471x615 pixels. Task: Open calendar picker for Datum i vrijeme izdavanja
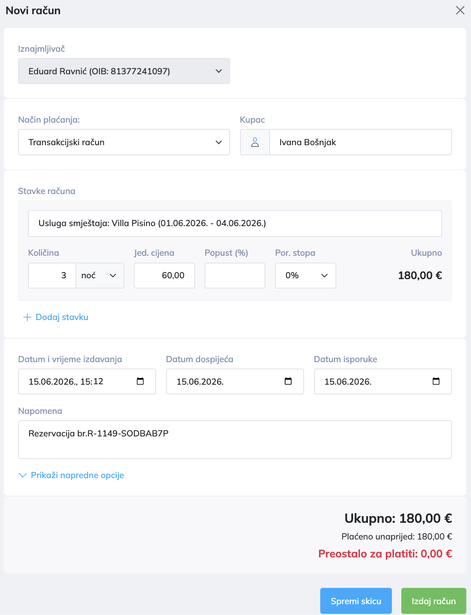(x=140, y=381)
